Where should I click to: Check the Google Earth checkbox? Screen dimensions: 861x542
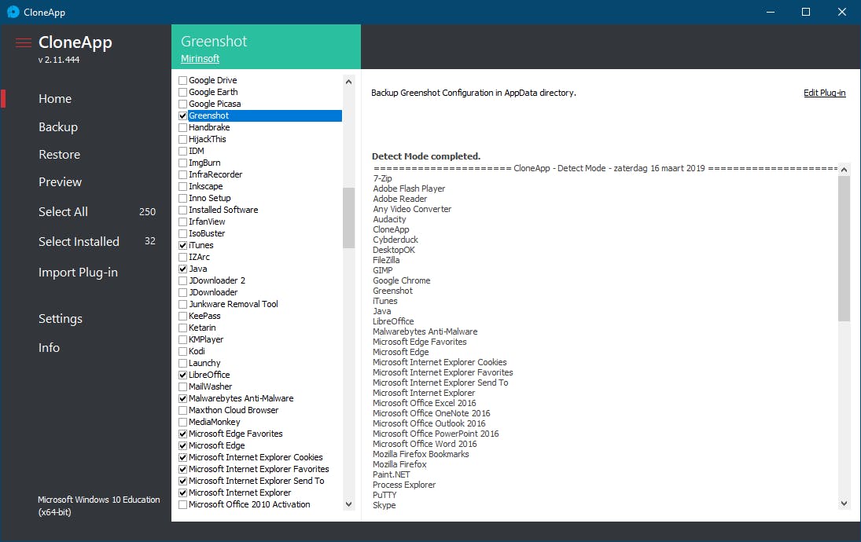(x=183, y=92)
